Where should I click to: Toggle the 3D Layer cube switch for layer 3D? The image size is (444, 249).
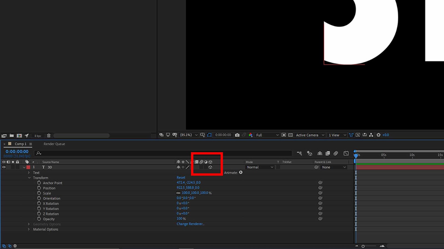click(210, 167)
